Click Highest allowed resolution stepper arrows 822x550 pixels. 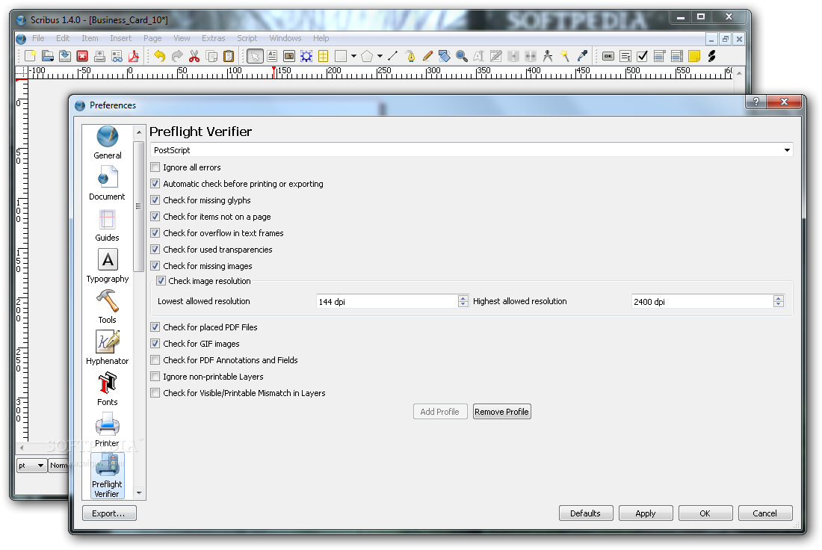coord(779,301)
